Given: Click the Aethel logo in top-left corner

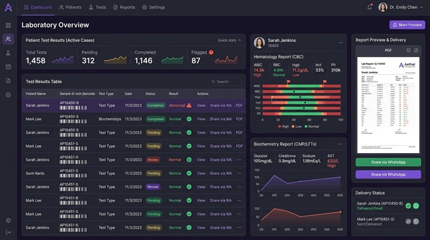Looking at the screenshot, I should (x=8, y=7).
